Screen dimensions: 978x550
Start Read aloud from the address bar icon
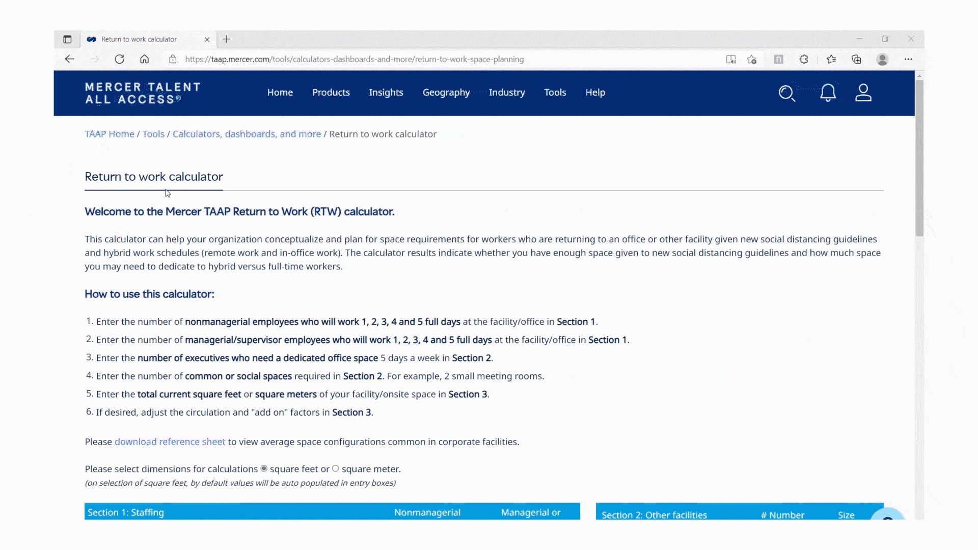pyautogui.click(x=730, y=59)
